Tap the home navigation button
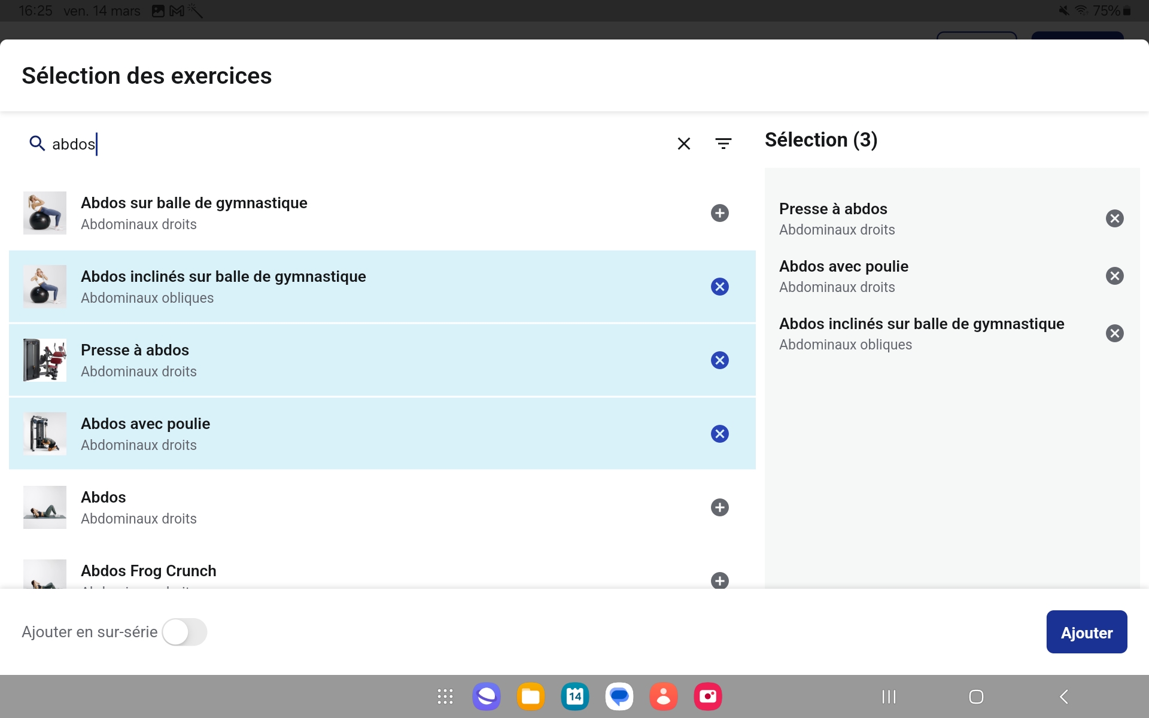The width and height of the screenshot is (1149, 718). click(x=976, y=696)
